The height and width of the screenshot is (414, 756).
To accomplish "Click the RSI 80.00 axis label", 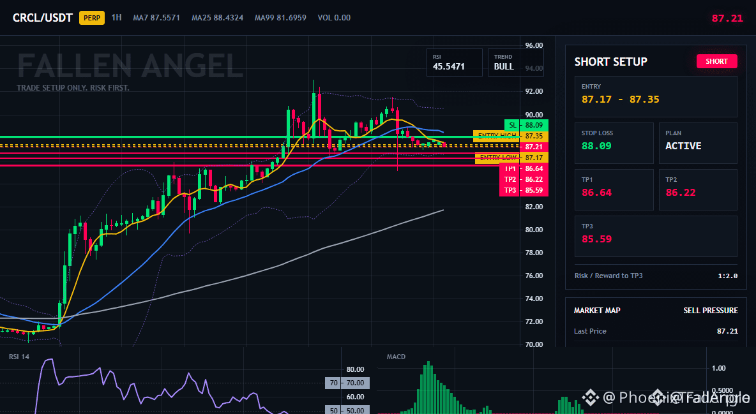I will tap(356, 369).
